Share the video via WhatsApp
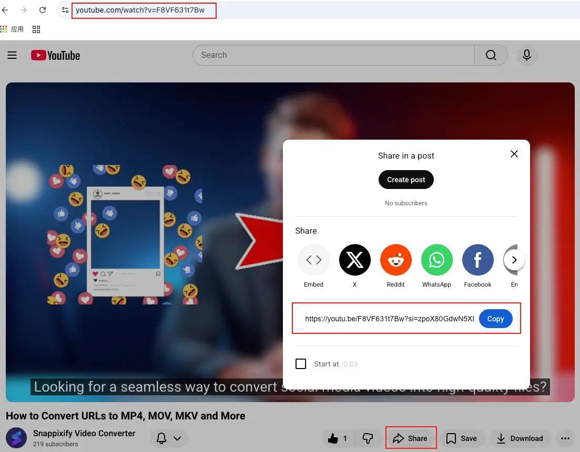The width and height of the screenshot is (580, 452). tap(436, 260)
